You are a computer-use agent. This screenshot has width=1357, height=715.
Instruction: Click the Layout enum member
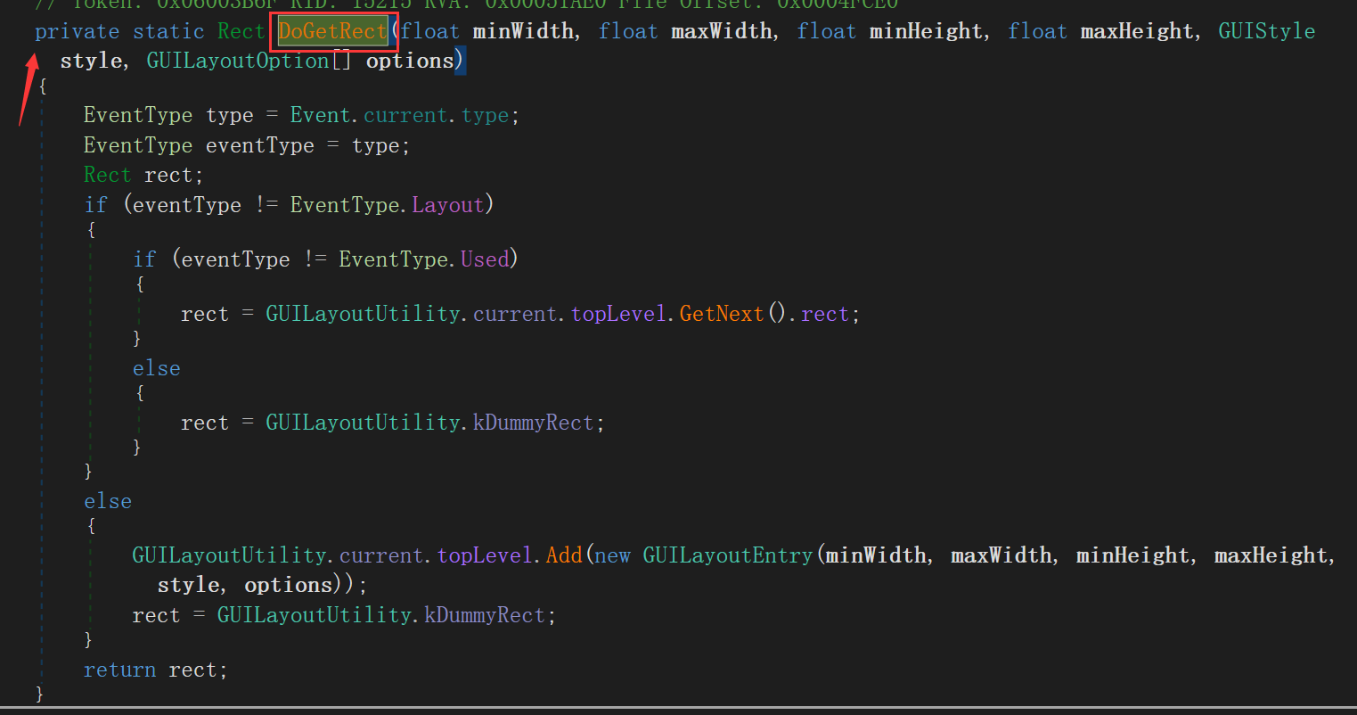[x=446, y=205]
